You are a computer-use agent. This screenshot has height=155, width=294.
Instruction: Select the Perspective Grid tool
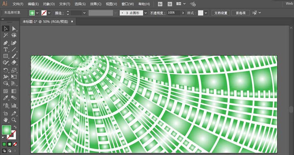pos(14,83)
